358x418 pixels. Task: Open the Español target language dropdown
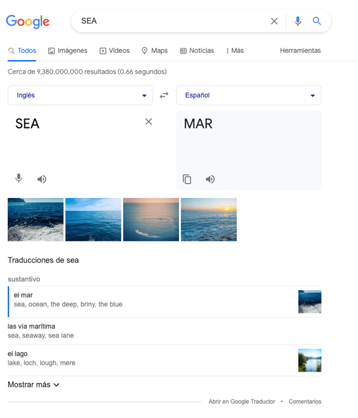(x=249, y=95)
